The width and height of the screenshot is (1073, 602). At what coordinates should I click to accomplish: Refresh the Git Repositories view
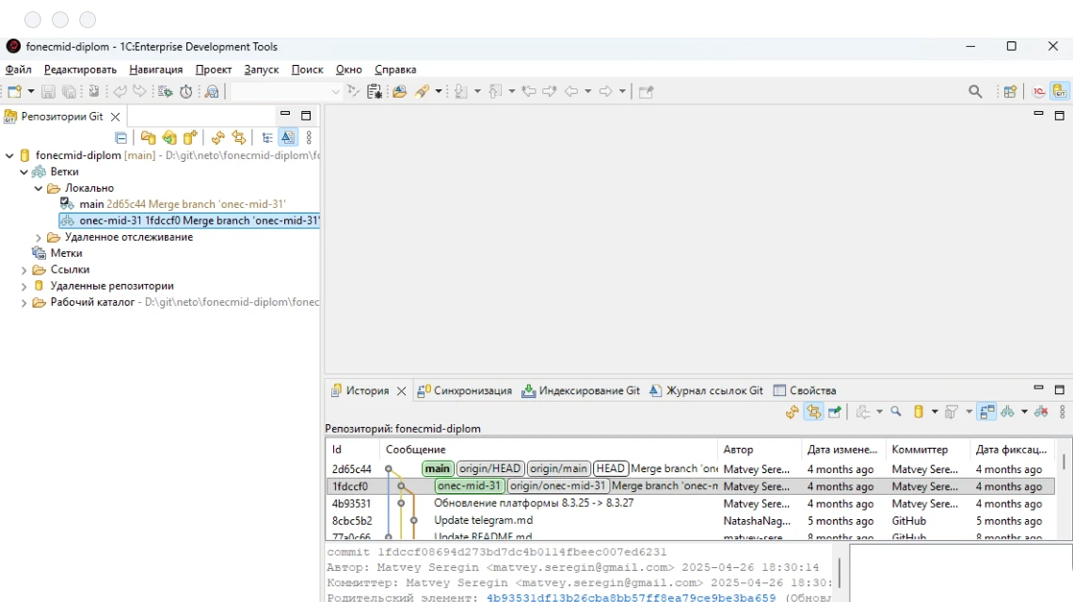click(x=218, y=138)
